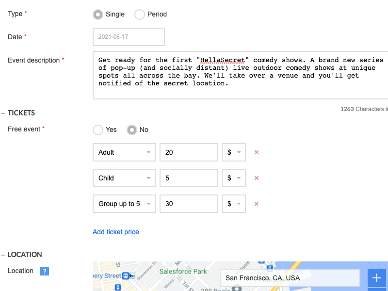This screenshot has height=291, width=388.
Task: Click into the Event description text area
Action: 241,75
